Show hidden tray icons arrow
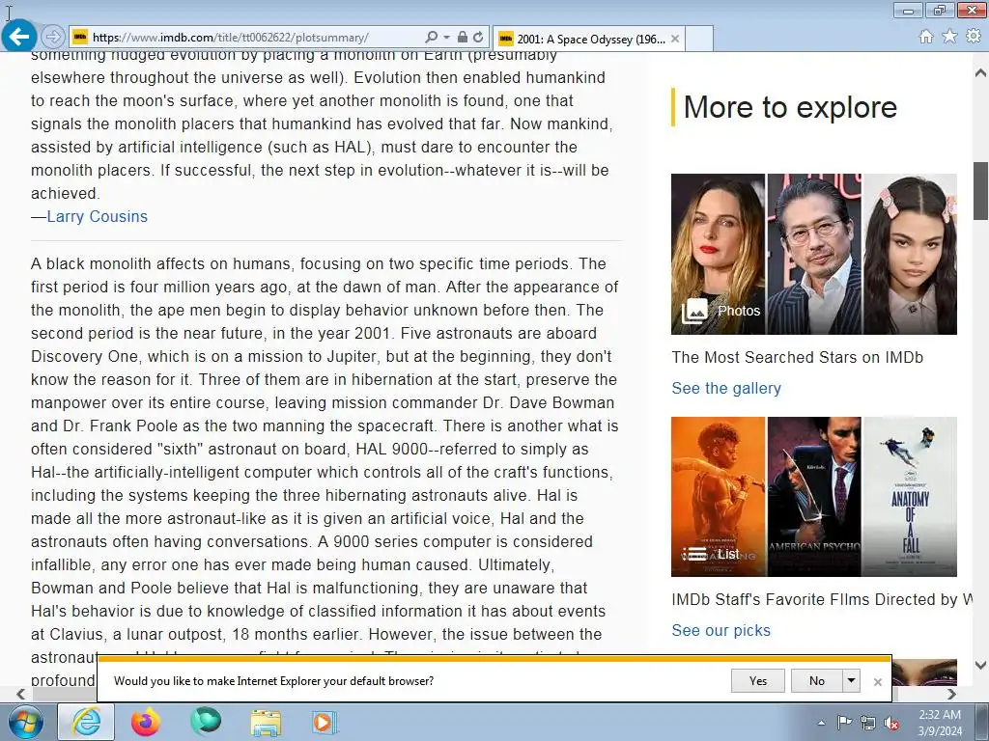Image resolution: width=989 pixels, height=741 pixels. [821, 723]
